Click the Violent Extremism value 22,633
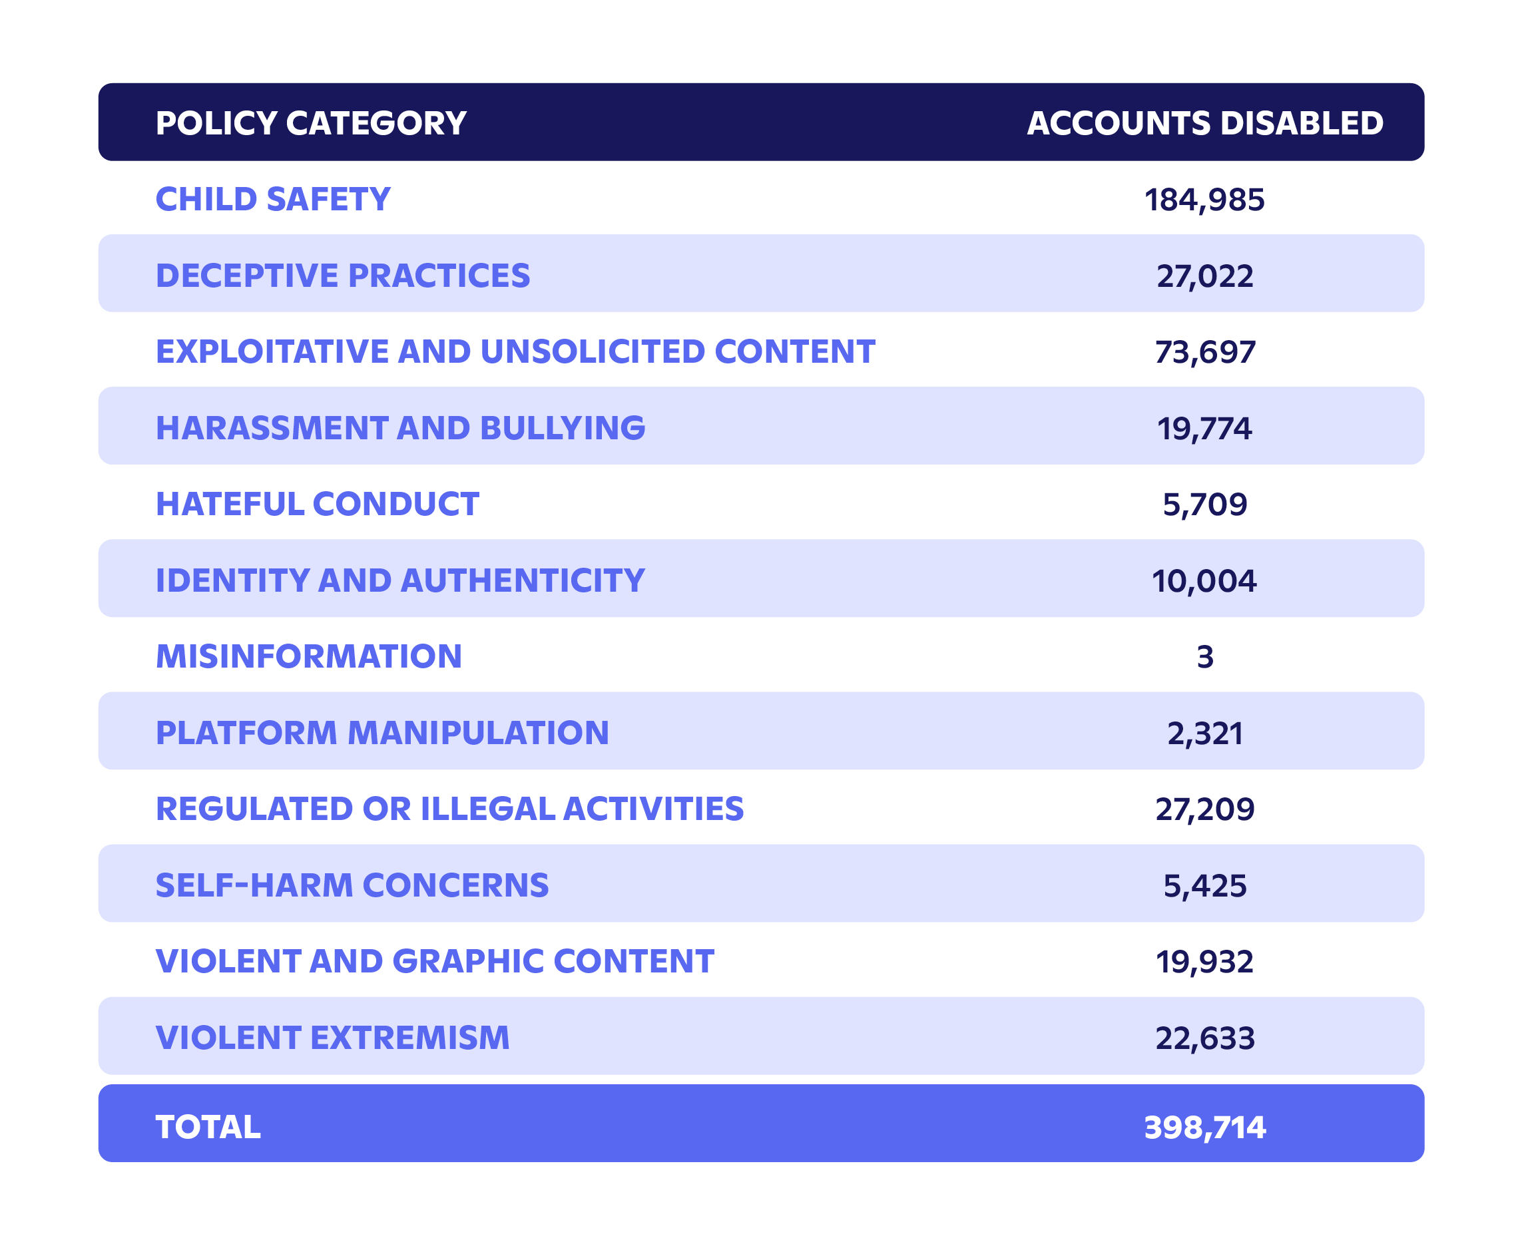Viewport: 1526px width, 1248px height. pyautogui.click(x=1204, y=1038)
